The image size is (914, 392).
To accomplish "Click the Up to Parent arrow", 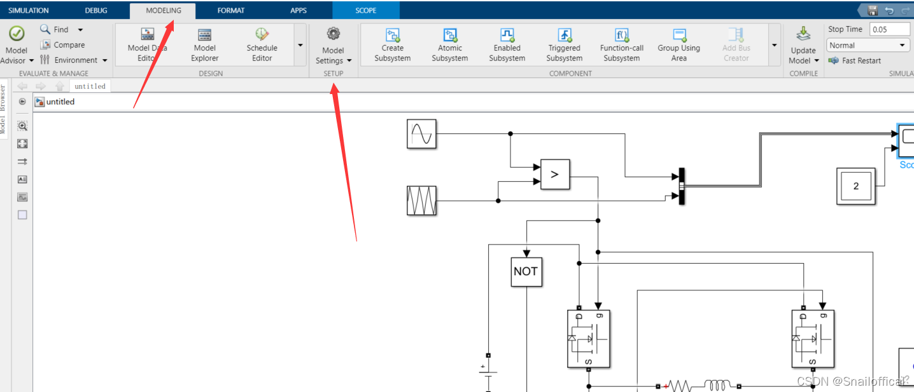I will tap(60, 86).
